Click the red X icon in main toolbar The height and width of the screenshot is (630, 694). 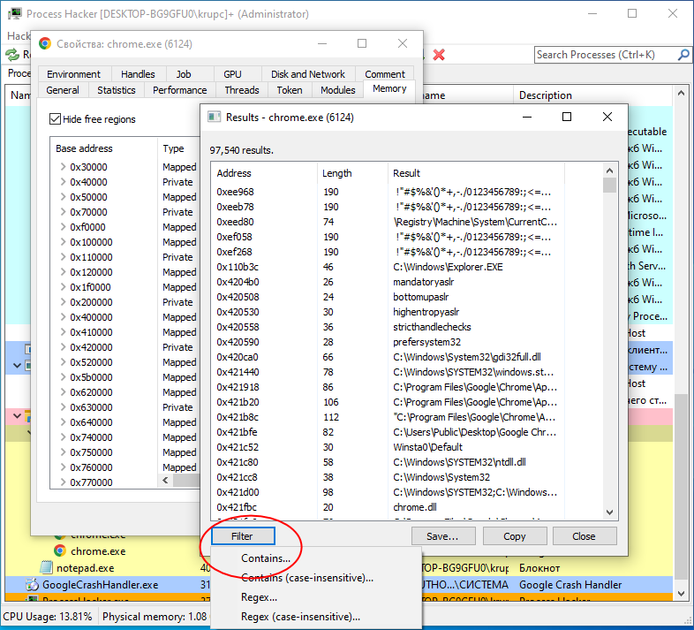(439, 55)
